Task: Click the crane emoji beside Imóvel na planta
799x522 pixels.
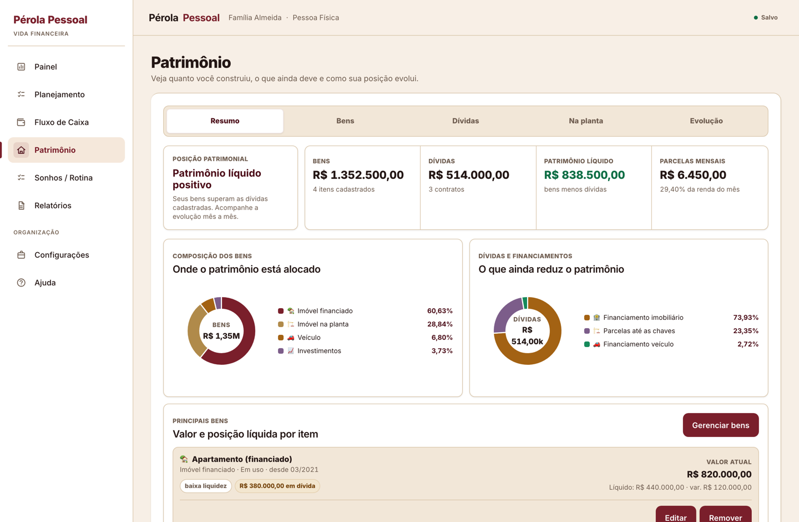Action: point(291,324)
